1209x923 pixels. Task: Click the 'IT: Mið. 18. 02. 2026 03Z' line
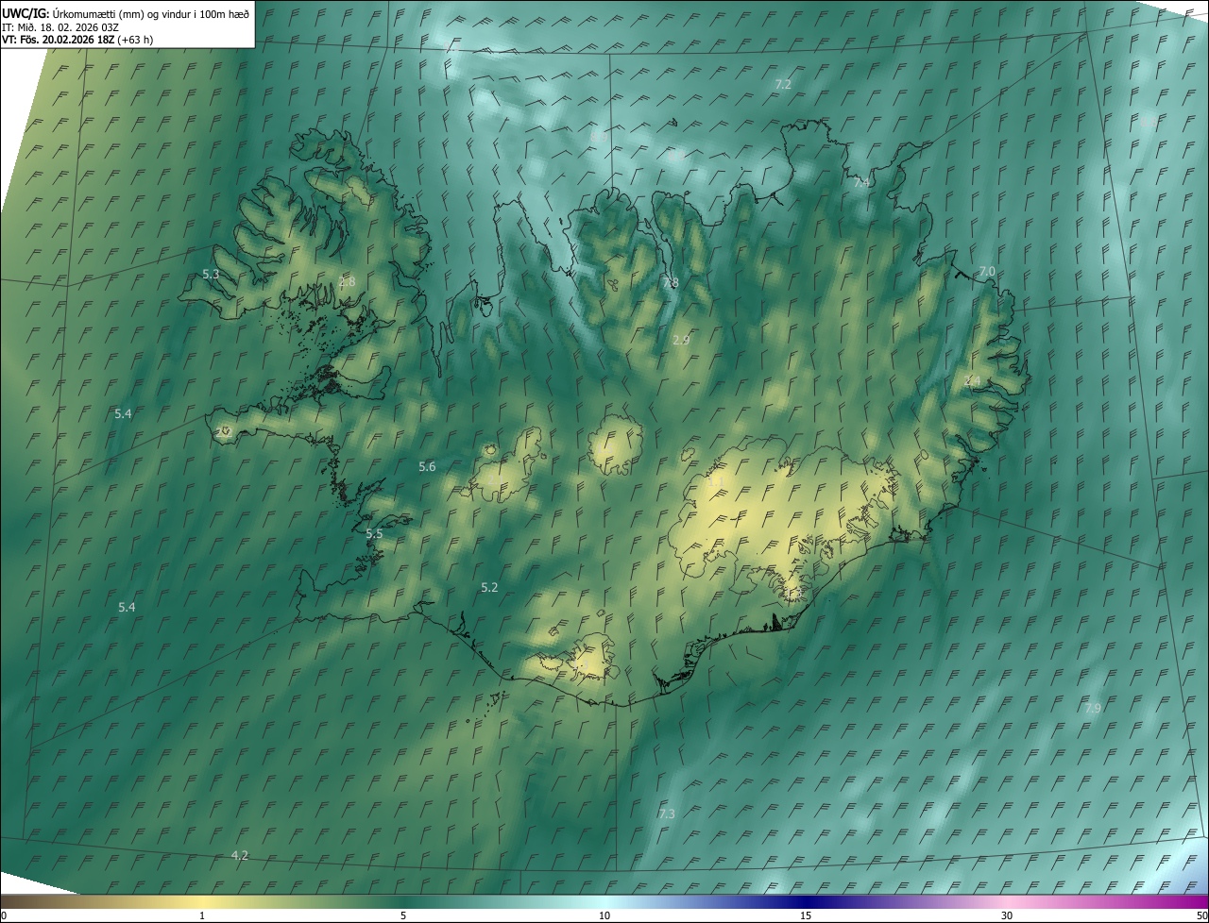pyautogui.click(x=60, y=26)
